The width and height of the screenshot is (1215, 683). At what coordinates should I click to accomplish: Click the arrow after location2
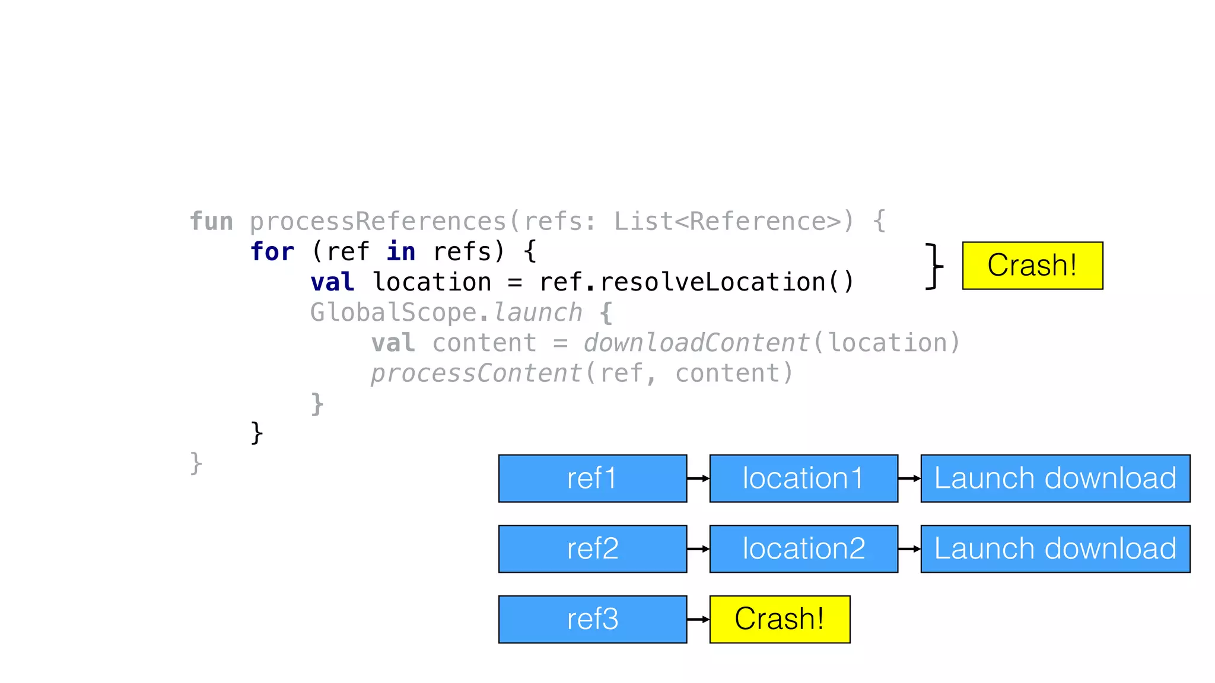tap(909, 549)
